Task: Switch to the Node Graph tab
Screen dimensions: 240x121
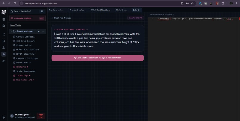Action: [123, 10]
